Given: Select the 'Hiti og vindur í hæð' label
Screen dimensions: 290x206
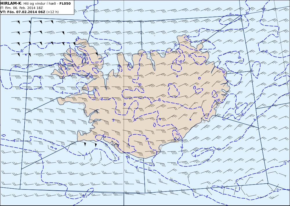Looking at the screenshot, I should (39, 3).
